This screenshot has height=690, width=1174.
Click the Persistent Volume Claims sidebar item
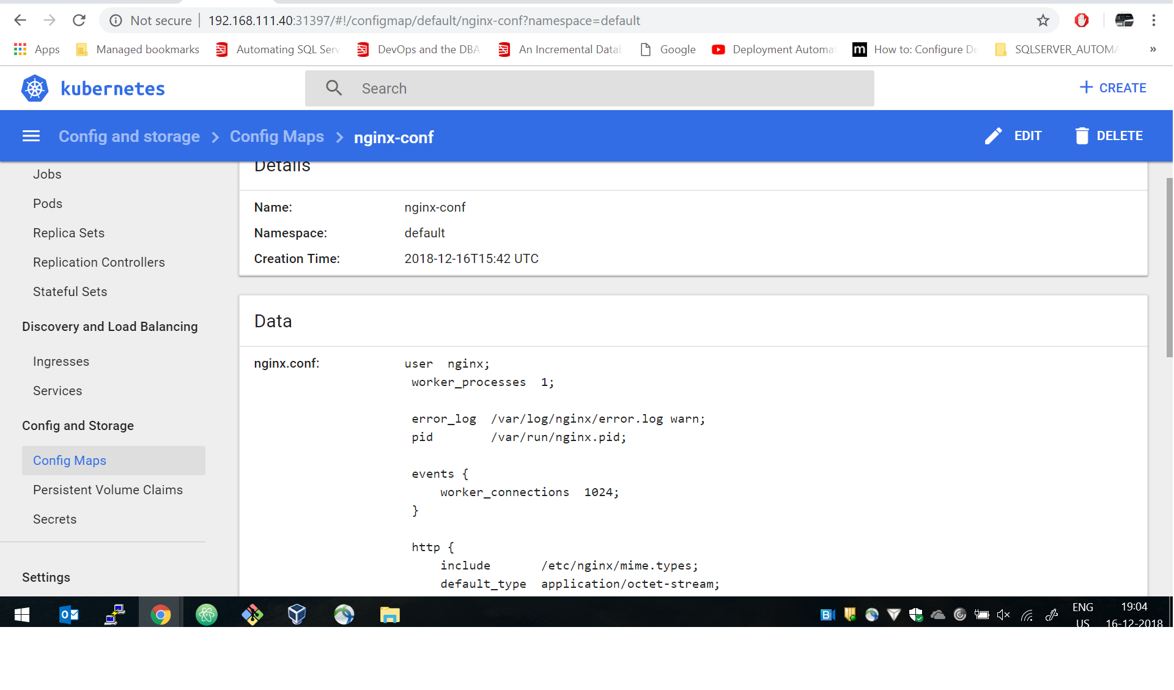tap(108, 489)
